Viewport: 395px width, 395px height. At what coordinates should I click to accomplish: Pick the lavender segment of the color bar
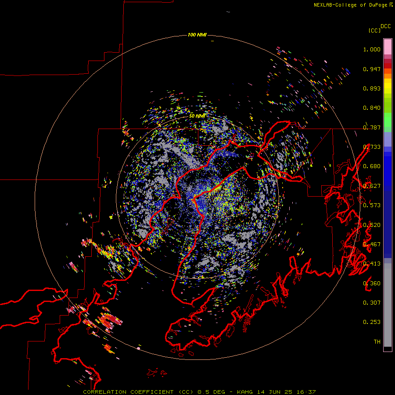click(388, 139)
